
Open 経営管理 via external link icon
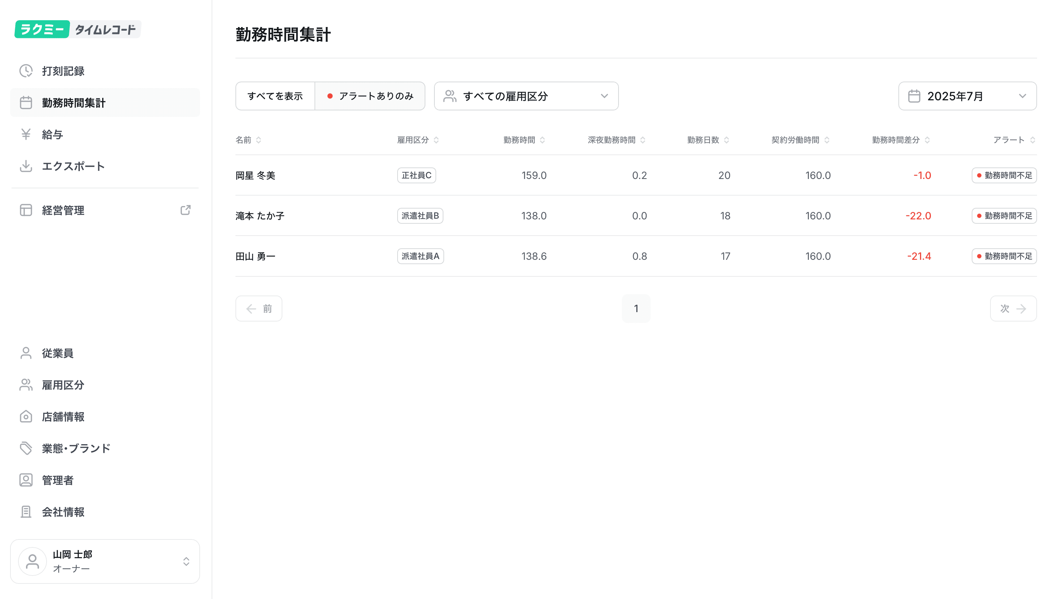pos(185,210)
